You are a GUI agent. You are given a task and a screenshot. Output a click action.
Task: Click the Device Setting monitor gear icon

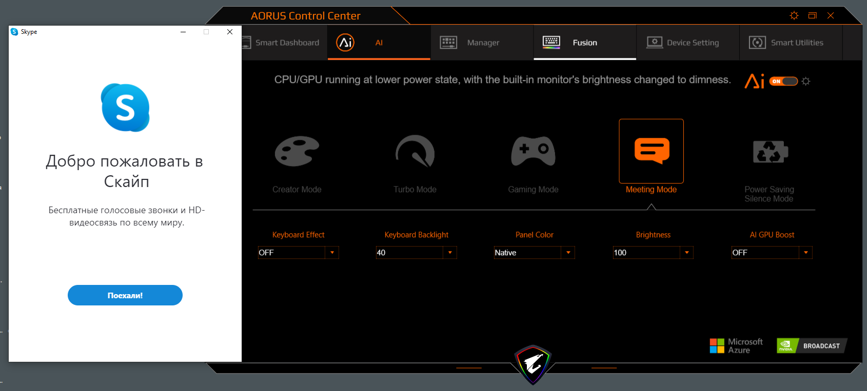[x=654, y=43]
